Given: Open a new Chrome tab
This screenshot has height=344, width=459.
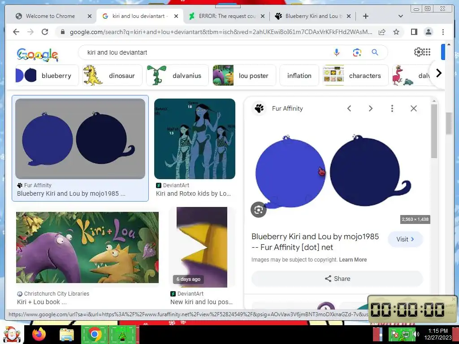Looking at the screenshot, I should click(366, 16).
